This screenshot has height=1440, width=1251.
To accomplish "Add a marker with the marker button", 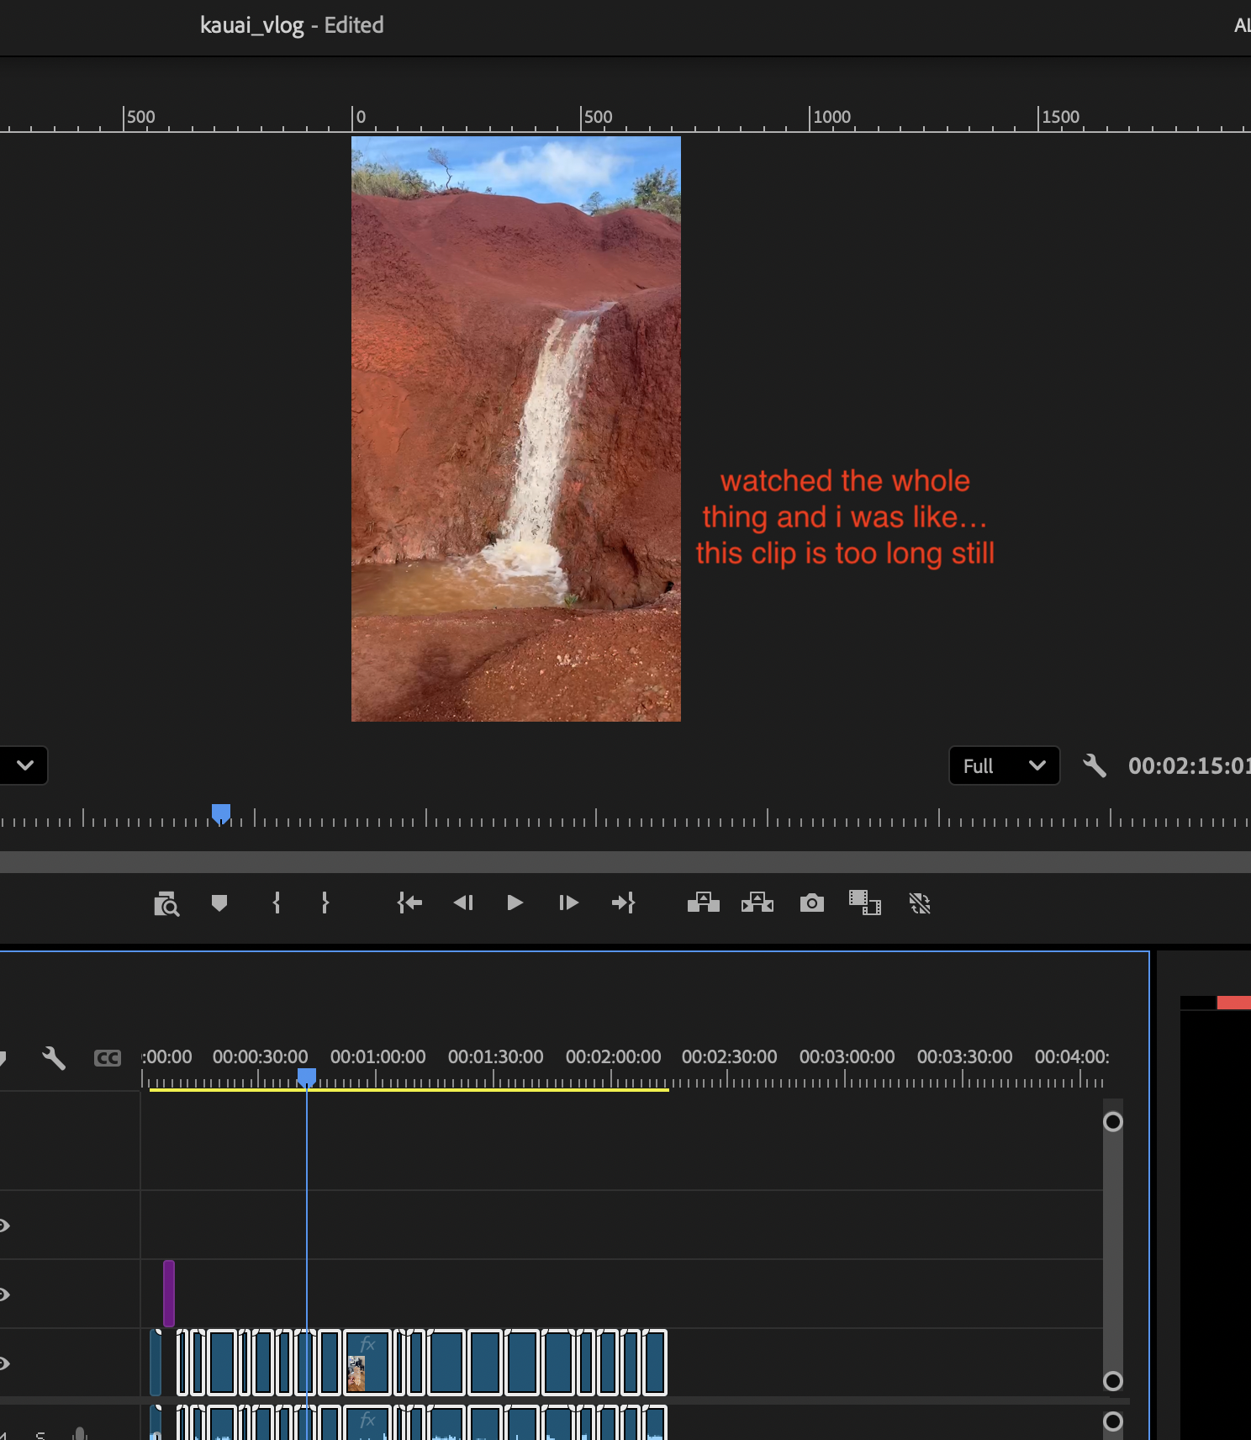I will point(219,903).
